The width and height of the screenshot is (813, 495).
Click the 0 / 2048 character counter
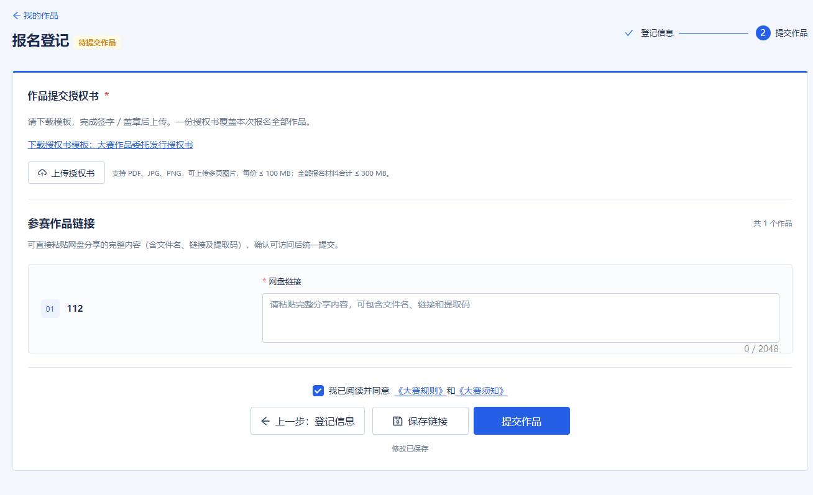tap(761, 349)
